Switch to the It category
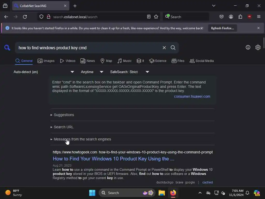 (x=140, y=61)
